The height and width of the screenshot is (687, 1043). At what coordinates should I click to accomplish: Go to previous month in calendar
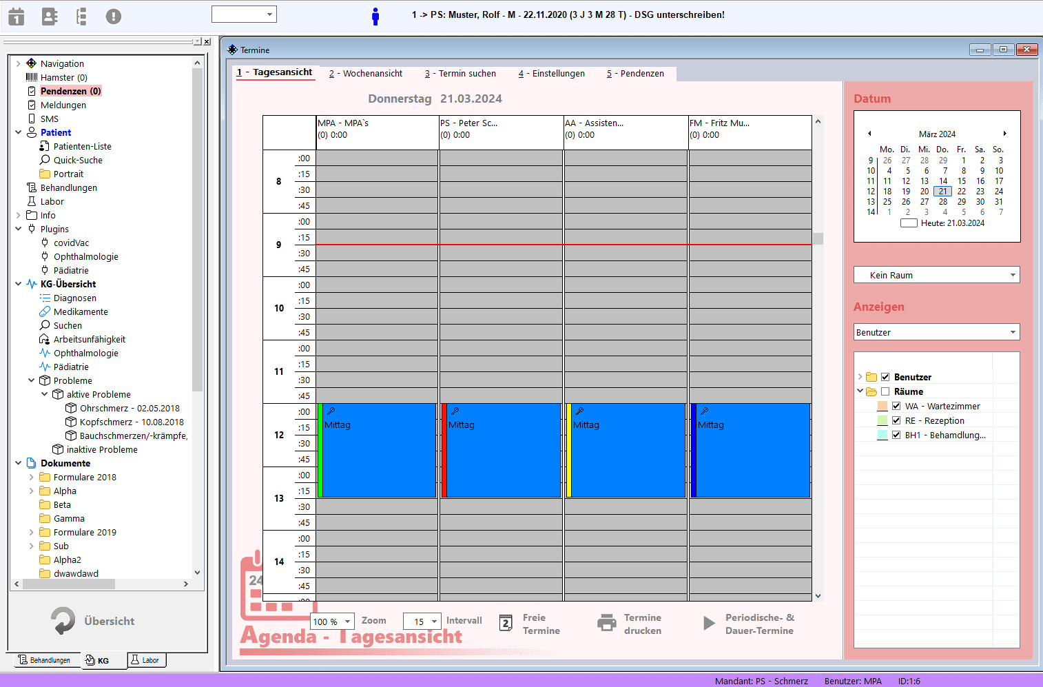(x=869, y=134)
